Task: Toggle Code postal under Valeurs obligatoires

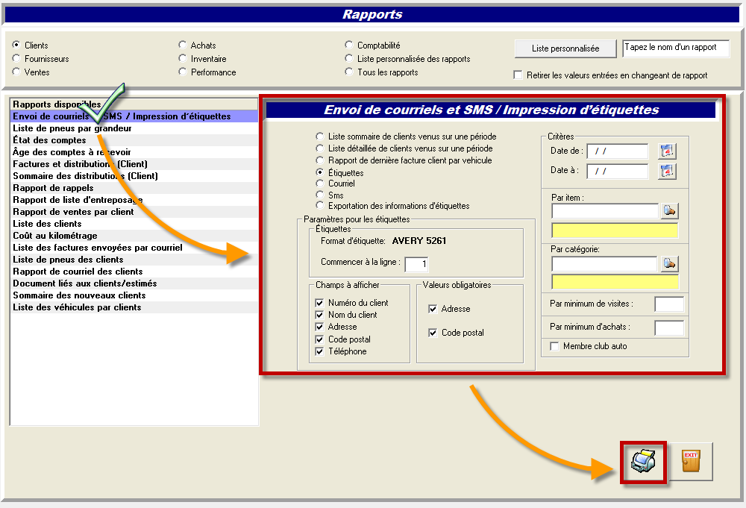Action: click(x=433, y=333)
